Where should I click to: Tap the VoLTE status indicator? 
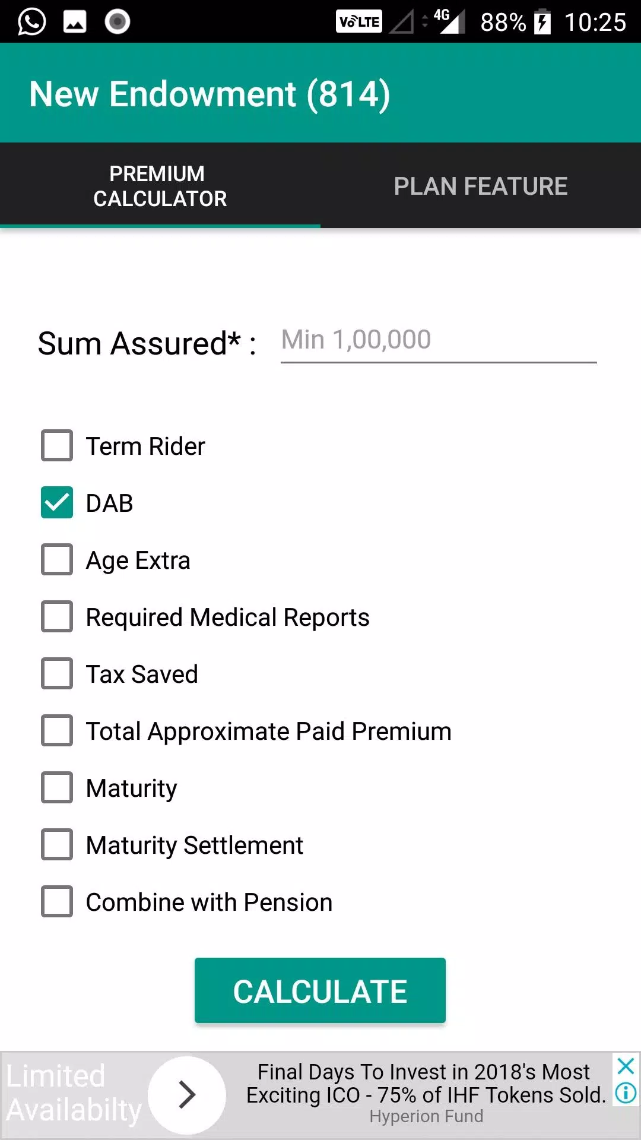(359, 22)
